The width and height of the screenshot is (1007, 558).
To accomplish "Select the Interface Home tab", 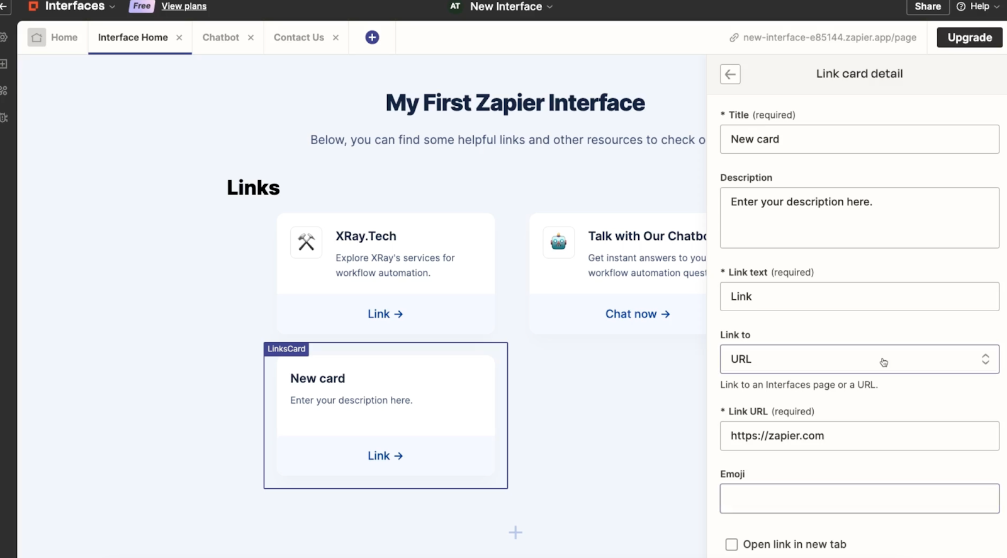I will [133, 38].
